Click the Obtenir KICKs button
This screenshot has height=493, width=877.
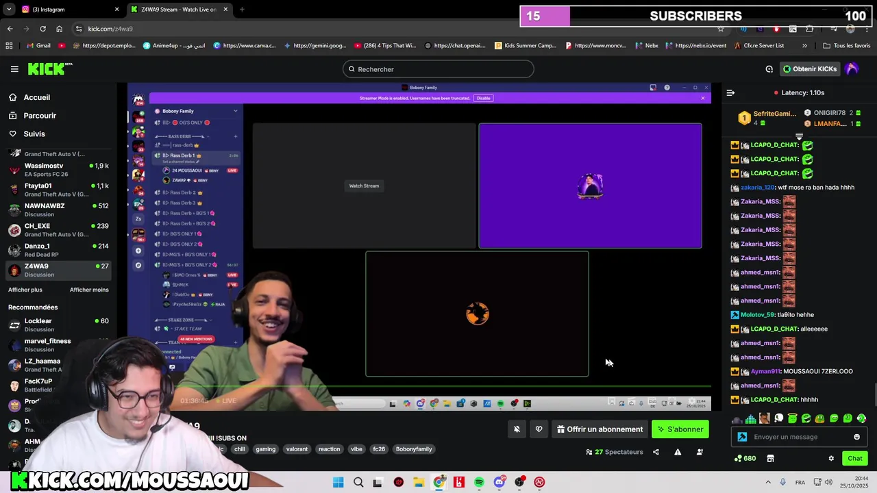pyautogui.click(x=810, y=69)
